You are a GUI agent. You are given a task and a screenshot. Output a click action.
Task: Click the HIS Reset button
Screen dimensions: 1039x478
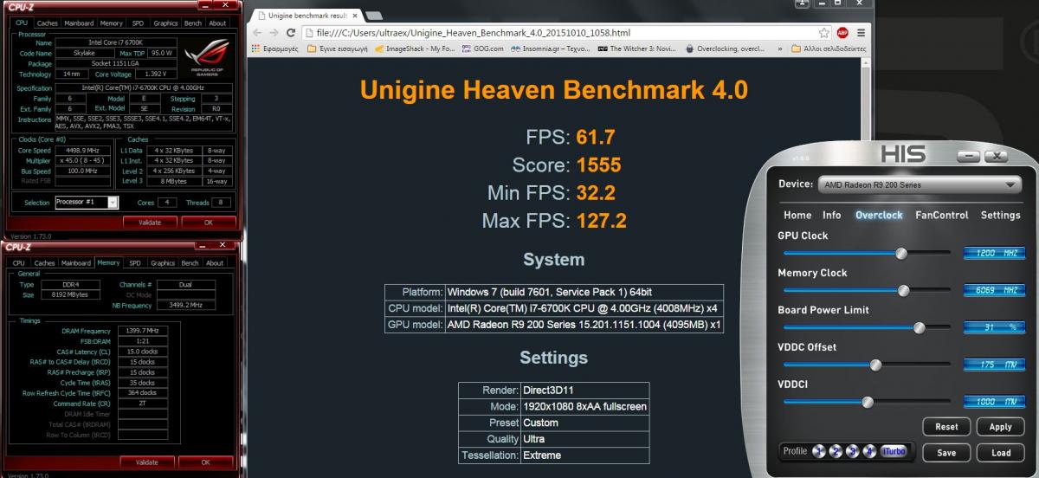[946, 427]
